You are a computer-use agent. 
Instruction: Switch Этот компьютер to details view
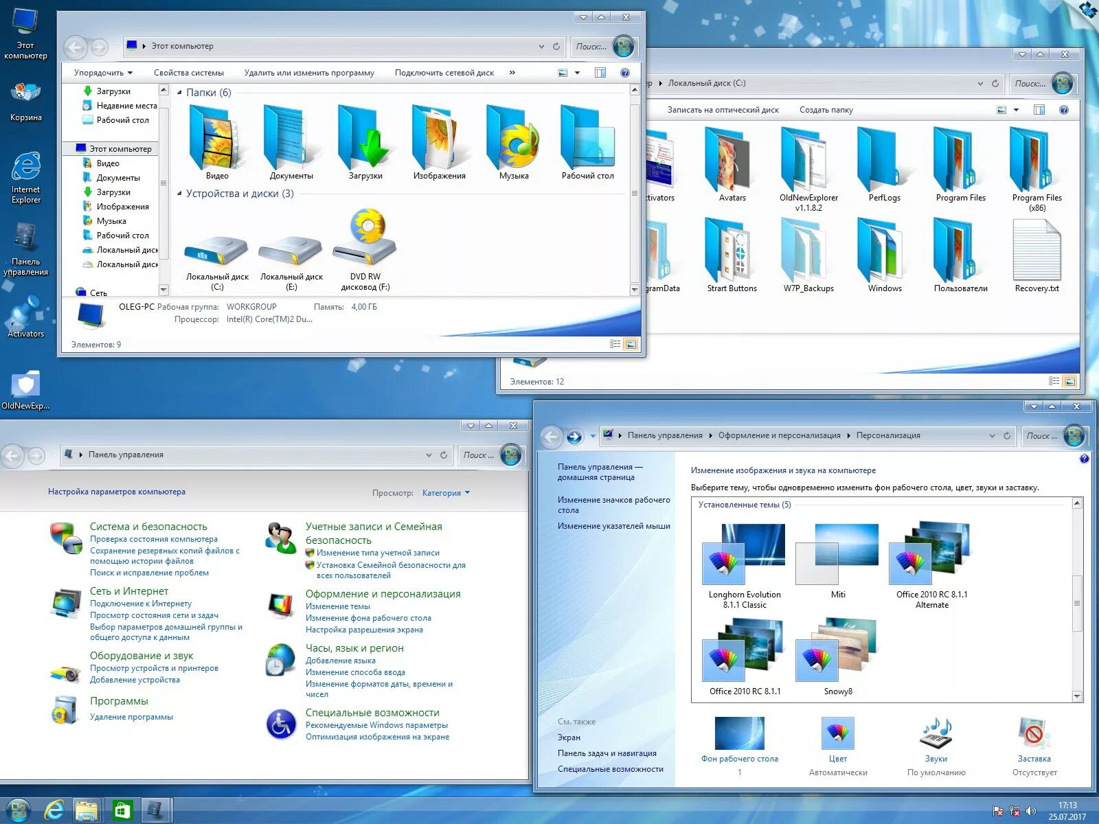click(x=615, y=344)
